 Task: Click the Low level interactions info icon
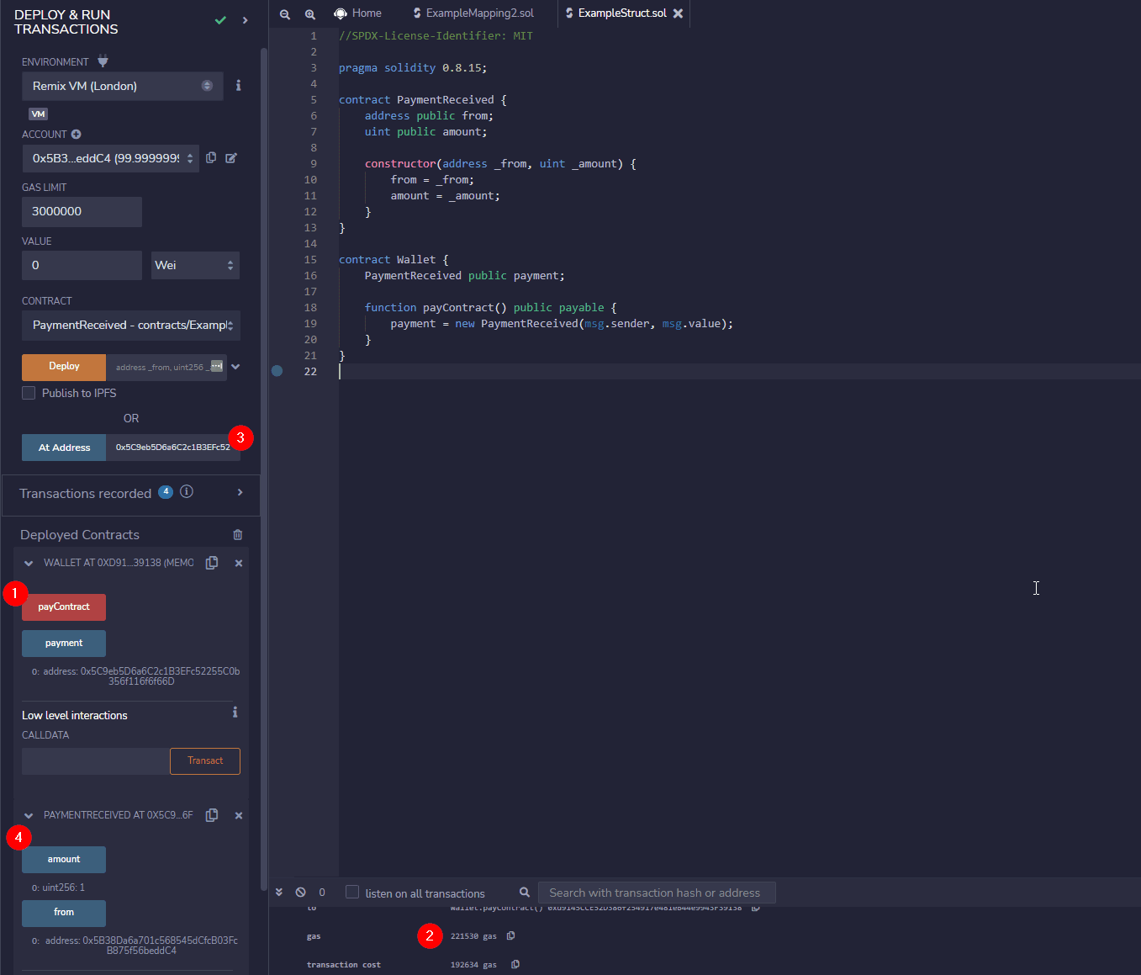coord(235,713)
